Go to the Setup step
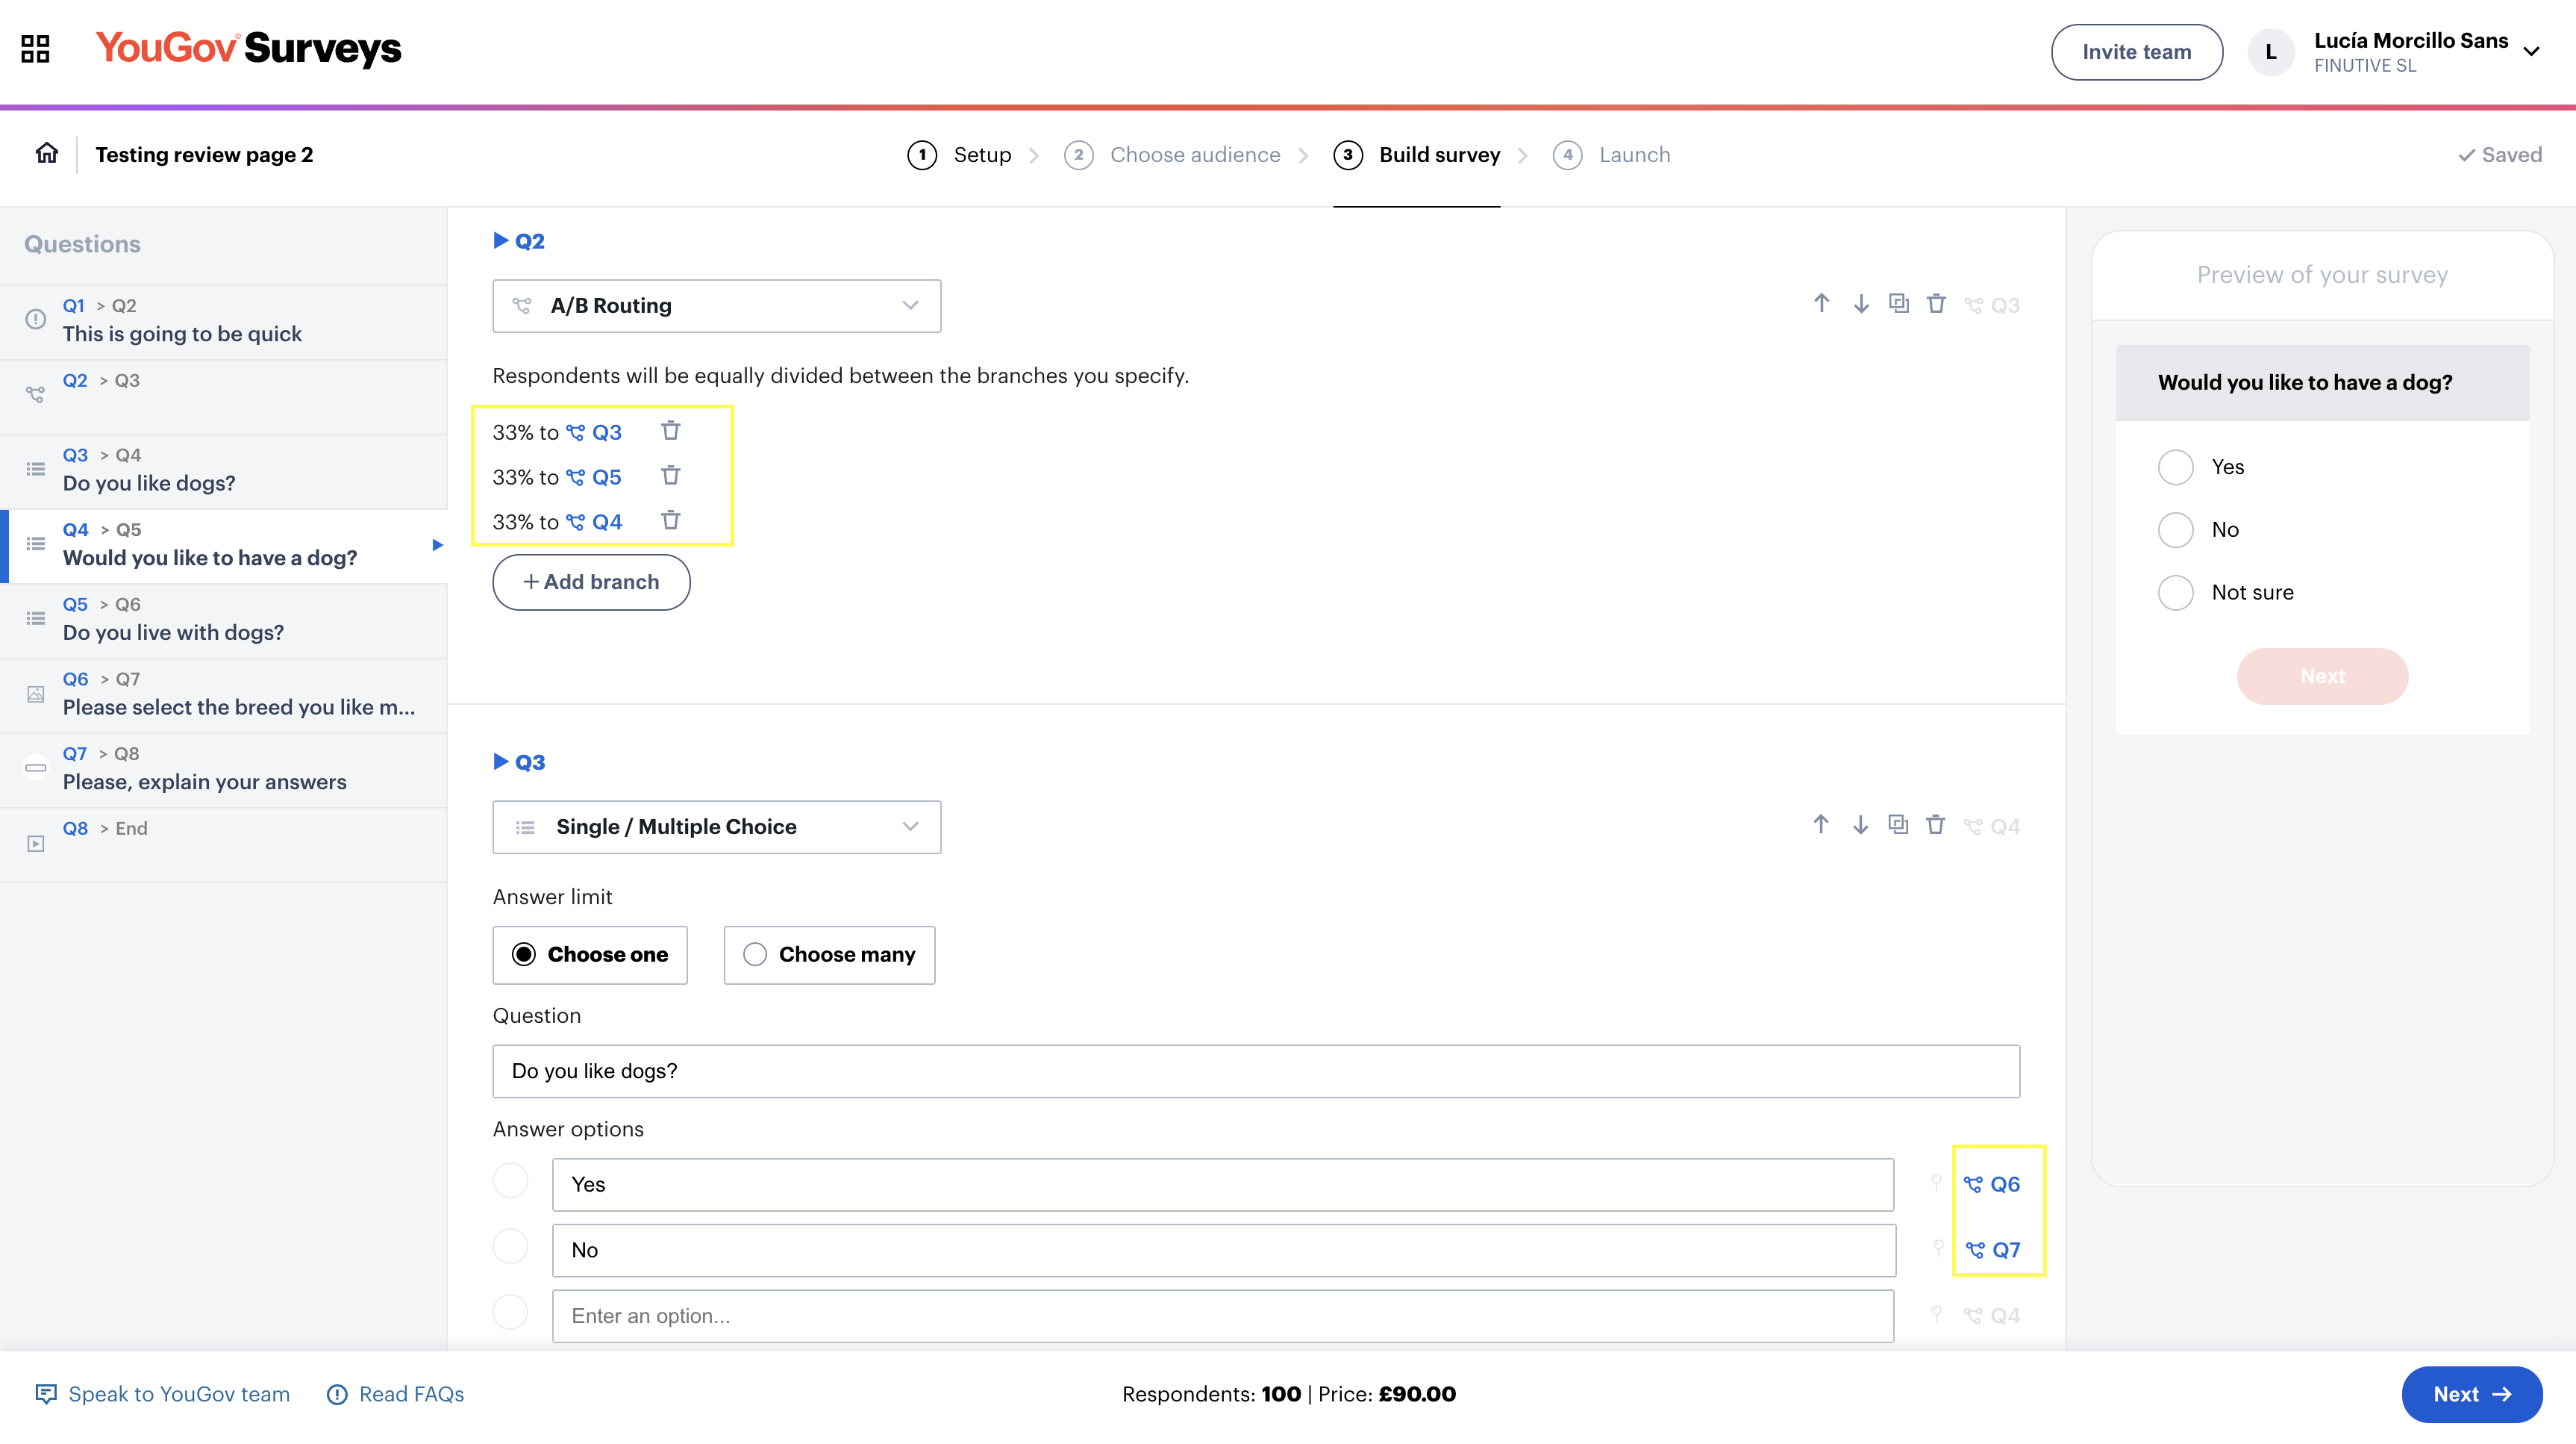The width and height of the screenshot is (2576, 1444). 960,155
